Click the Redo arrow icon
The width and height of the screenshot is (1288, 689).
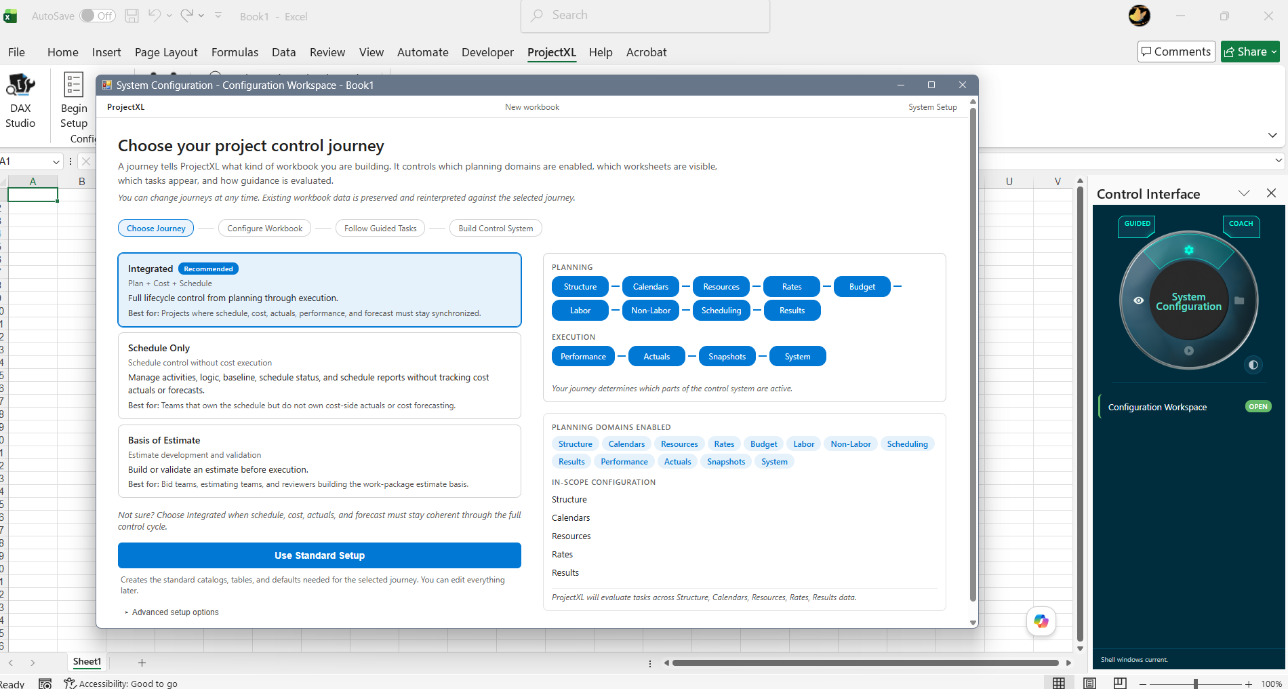[187, 16]
